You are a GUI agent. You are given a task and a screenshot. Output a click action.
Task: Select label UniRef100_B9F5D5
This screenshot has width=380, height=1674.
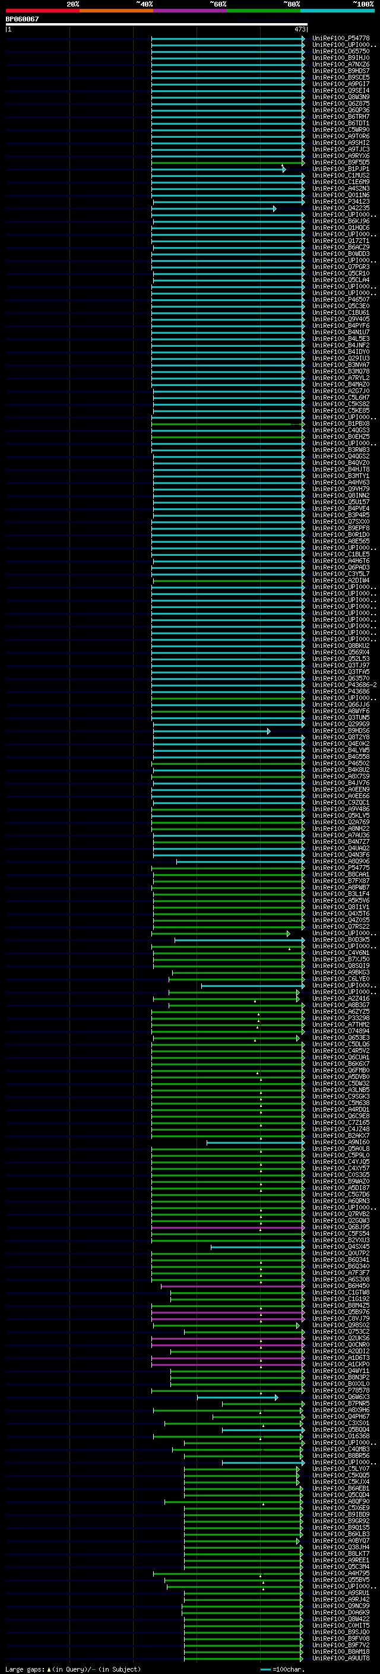[341, 163]
